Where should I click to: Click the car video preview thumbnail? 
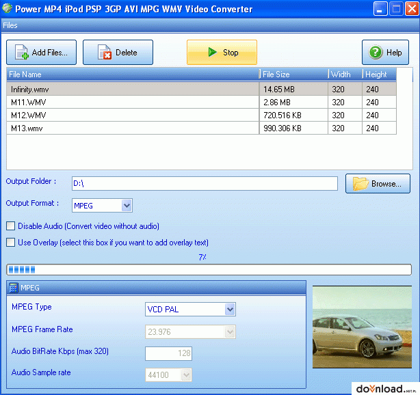tap(362, 327)
